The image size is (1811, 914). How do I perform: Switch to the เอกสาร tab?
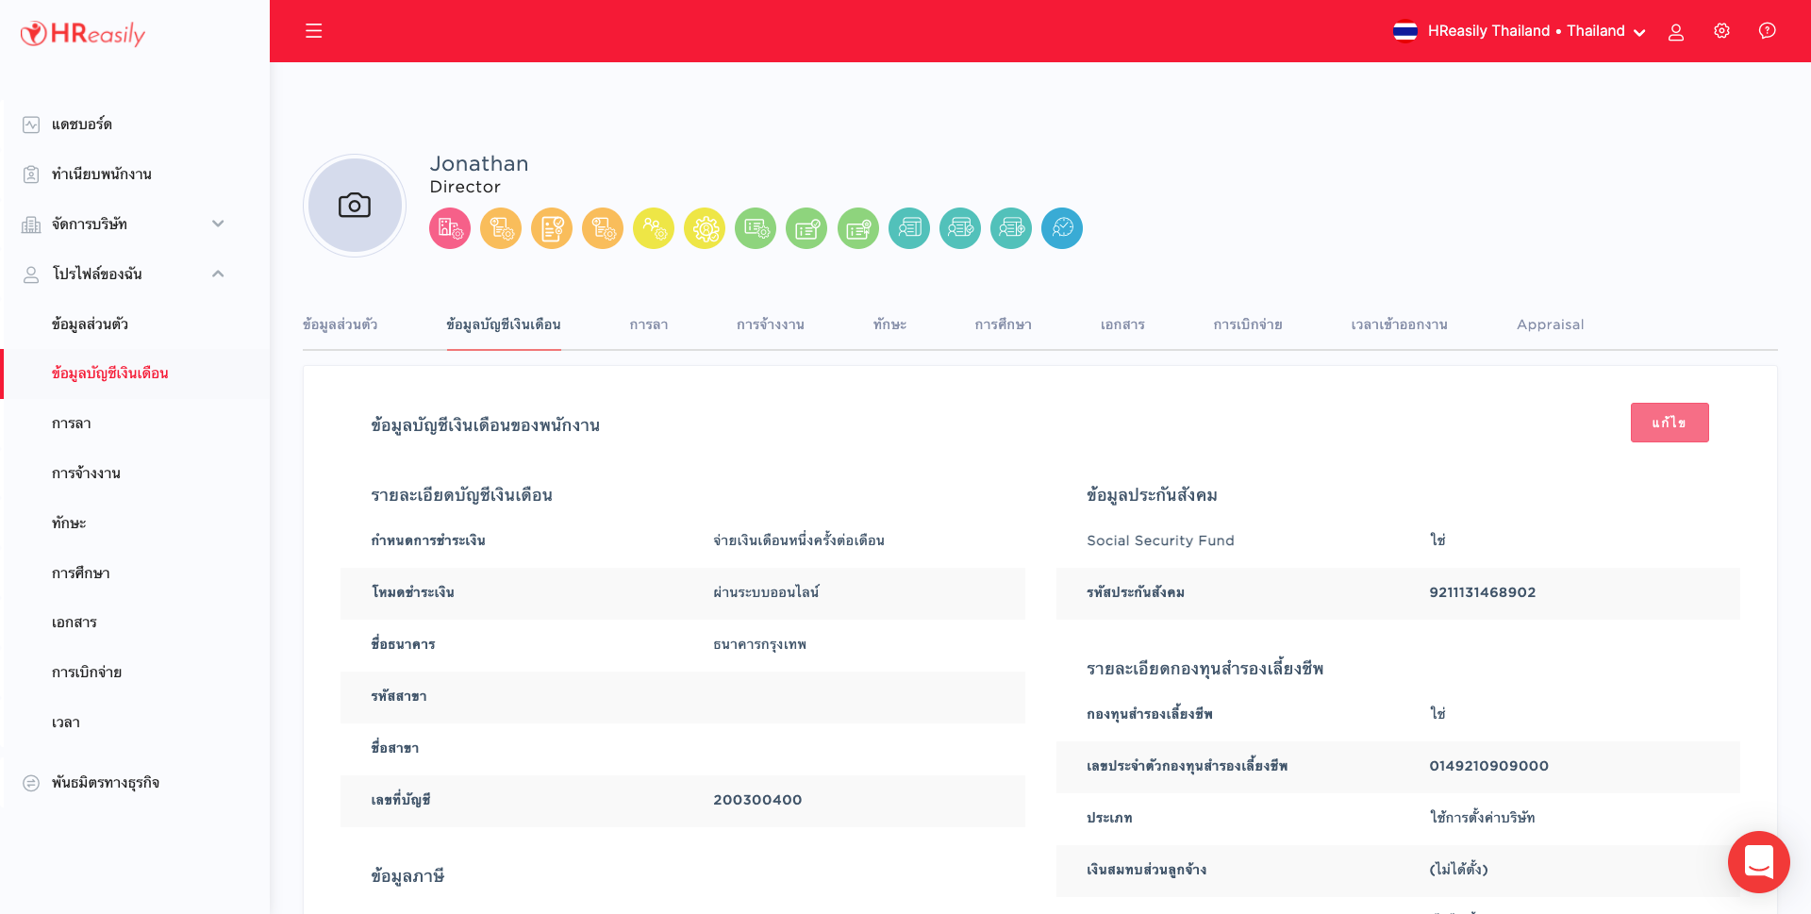pyautogui.click(x=1122, y=324)
